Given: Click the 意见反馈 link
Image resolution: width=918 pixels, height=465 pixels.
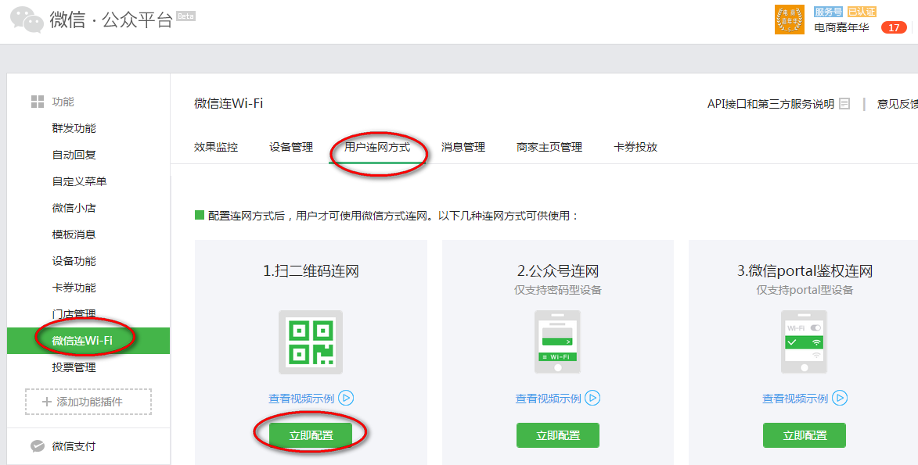Looking at the screenshot, I should pos(898,104).
